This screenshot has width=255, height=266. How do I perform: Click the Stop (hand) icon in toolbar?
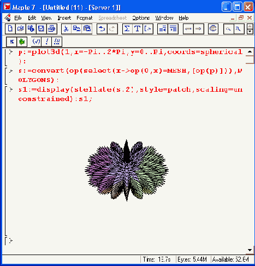[213, 29]
